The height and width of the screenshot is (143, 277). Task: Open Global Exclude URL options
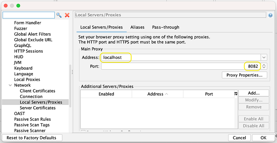(33, 40)
